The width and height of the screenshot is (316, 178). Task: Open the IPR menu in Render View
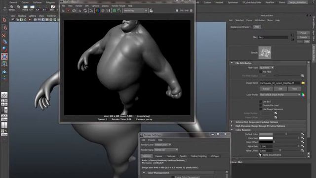point(87,6)
